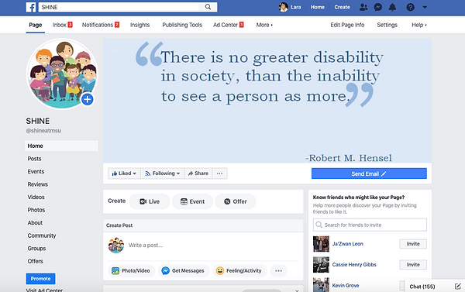
Task: Click the Send Email button
Action: point(369,173)
